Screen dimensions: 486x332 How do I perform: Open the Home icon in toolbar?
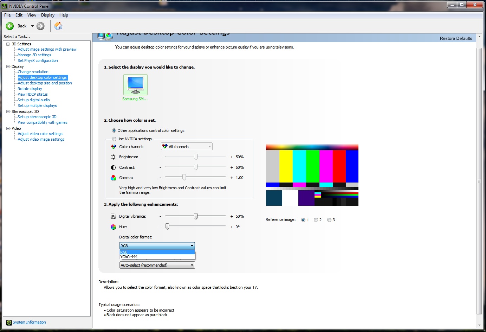[x=58, y=26]
